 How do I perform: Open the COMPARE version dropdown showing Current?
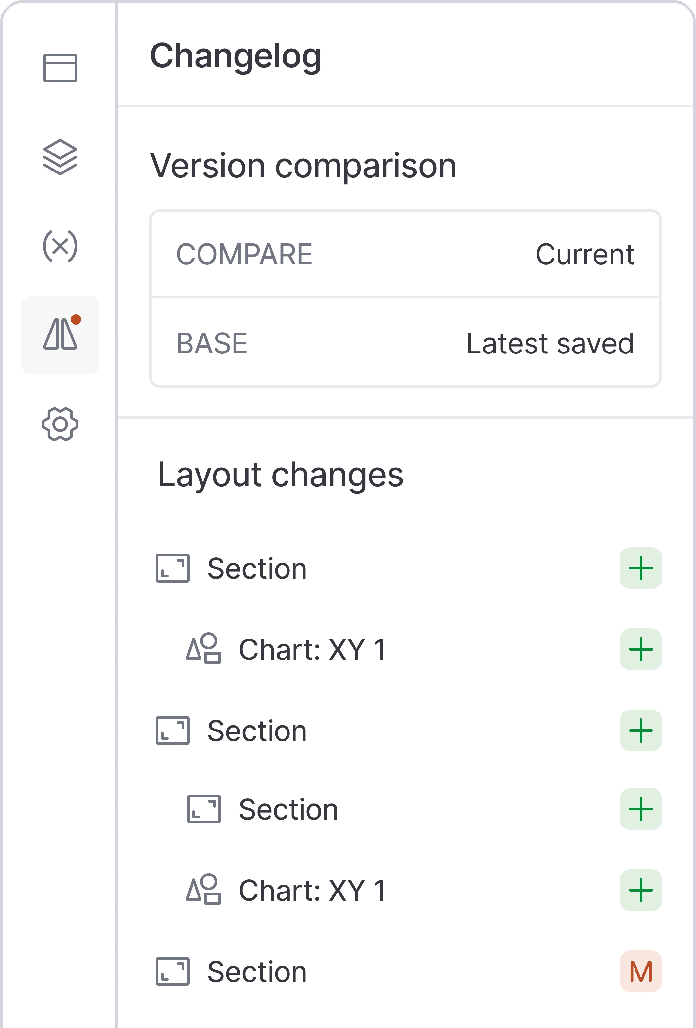[x=405, y=254]
